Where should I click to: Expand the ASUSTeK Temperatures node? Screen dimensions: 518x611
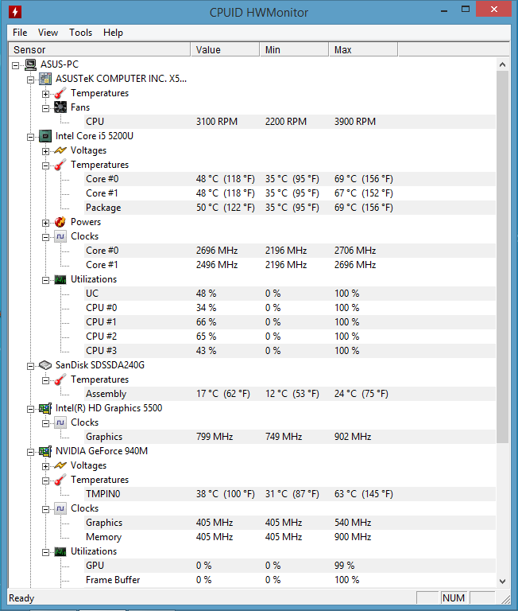point(46,94)
